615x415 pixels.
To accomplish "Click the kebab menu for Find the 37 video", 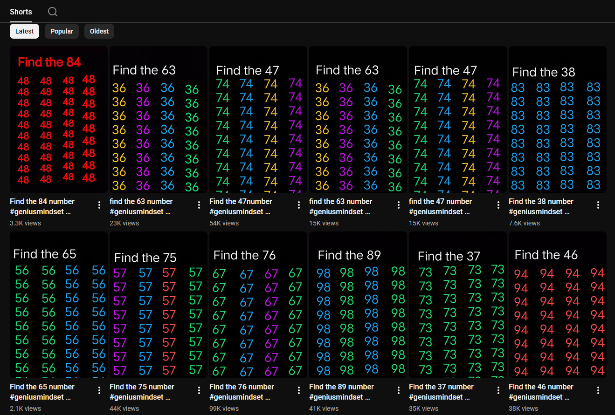I will pyautogui.click(x=498, y=390).
